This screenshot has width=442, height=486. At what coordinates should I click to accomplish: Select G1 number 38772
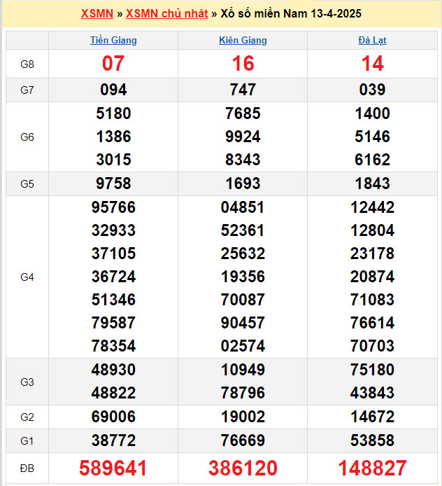(113, 440)
